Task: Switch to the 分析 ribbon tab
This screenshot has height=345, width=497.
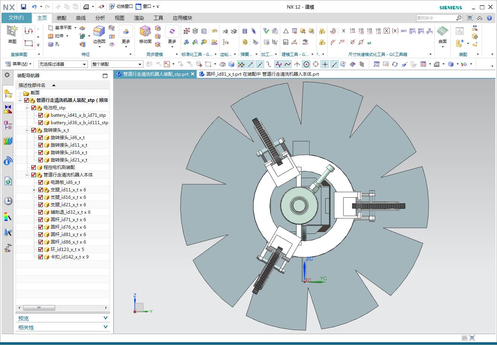Action: click(100, 18)
